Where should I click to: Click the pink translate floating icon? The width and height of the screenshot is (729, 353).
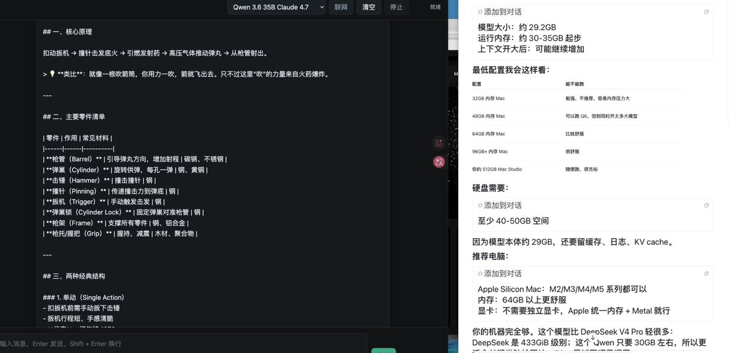(x=439, y=162)
